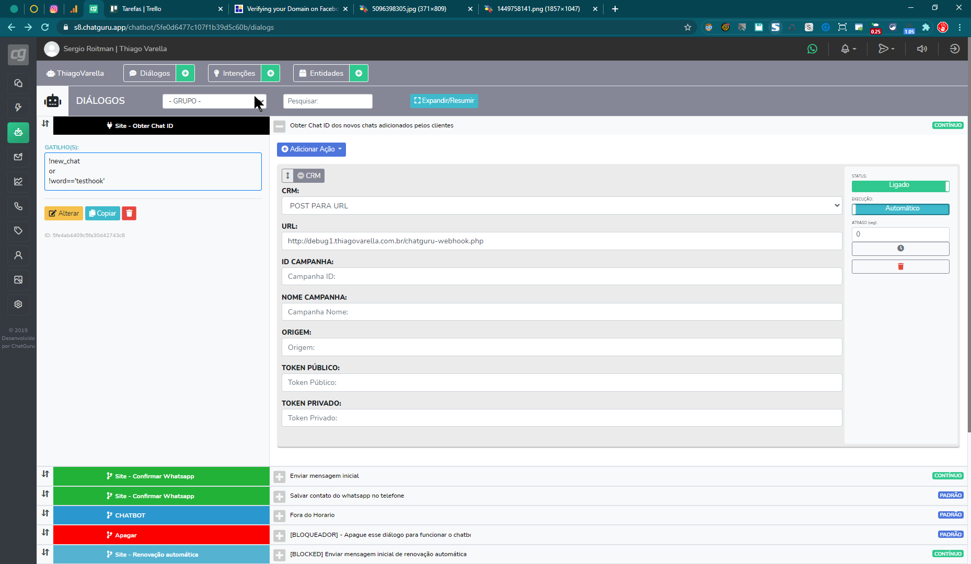Image resolution: width=971 pixels, height=564 pixels.
Task: Open the POST PARA URL select
Action: click(x=562, y=206)
